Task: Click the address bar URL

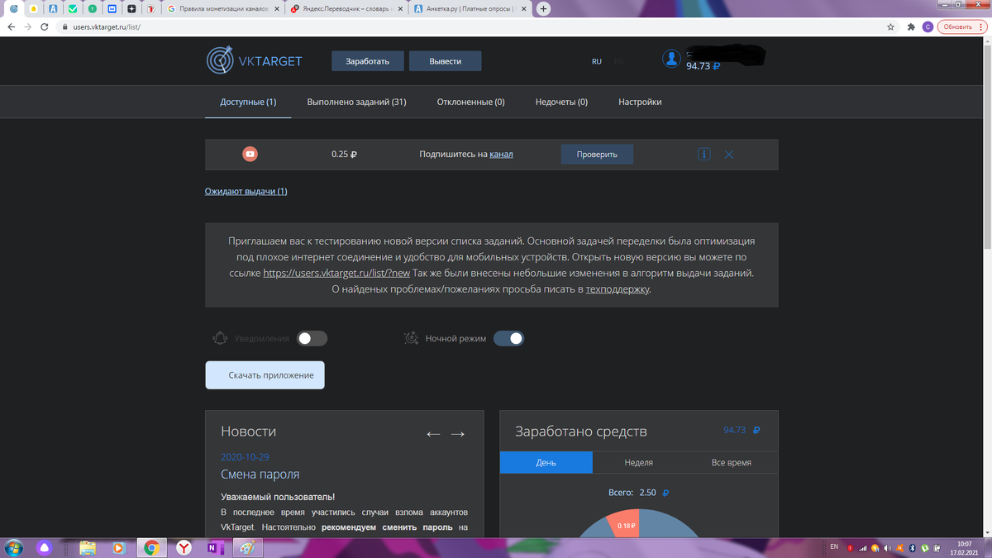Action: pos(108,26)
